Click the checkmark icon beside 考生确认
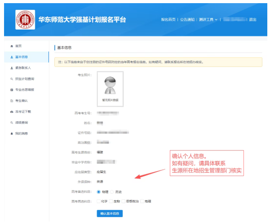Screen dimensions: 270x222 (12, 100)
